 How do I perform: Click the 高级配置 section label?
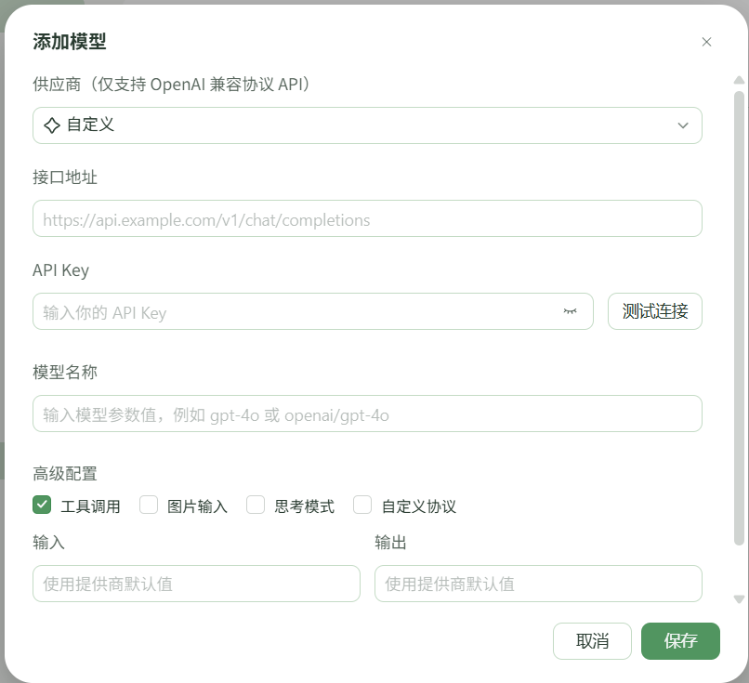coord(65,474)
